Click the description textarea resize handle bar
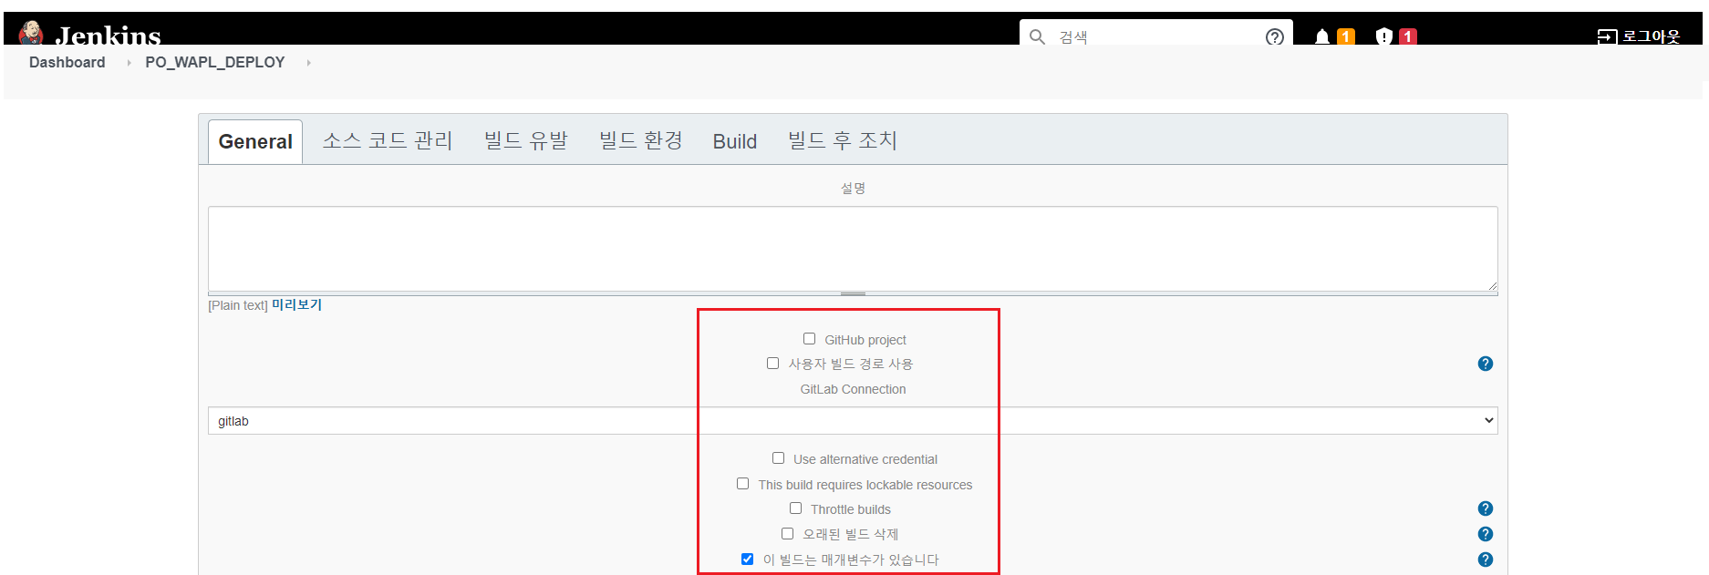 853,293
